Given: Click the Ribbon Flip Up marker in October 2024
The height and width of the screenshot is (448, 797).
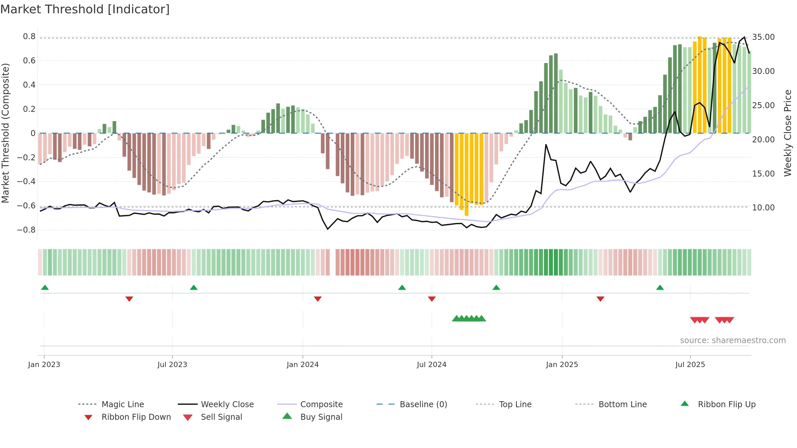Looking at the screenshot, I should pyautogui.click(x=496, y=287).
